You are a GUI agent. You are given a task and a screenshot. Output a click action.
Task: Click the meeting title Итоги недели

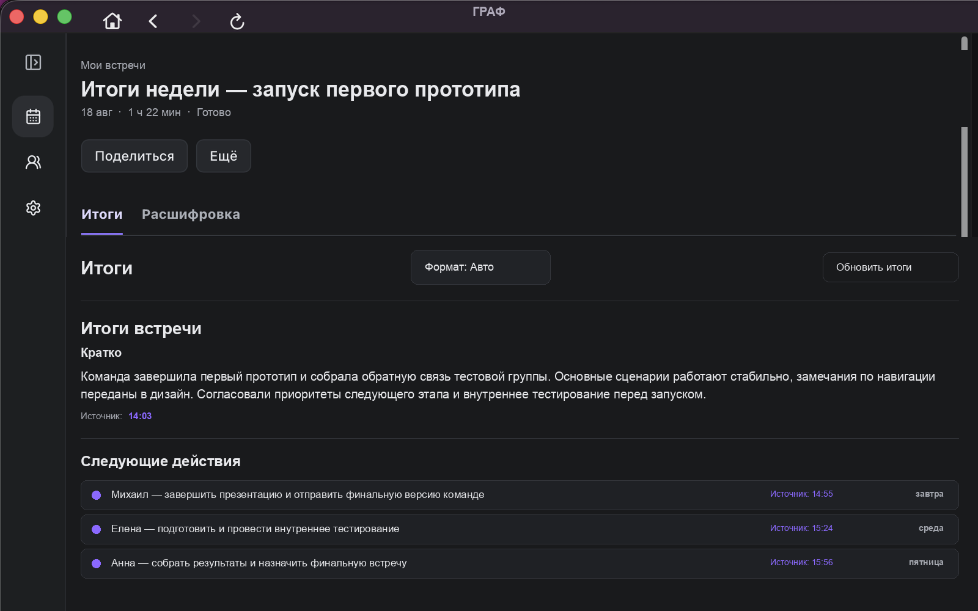(301, 89)
